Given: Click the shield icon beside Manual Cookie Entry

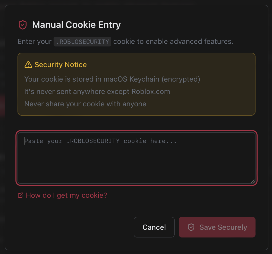Looking at the screenshot, I should pos(23,25).
